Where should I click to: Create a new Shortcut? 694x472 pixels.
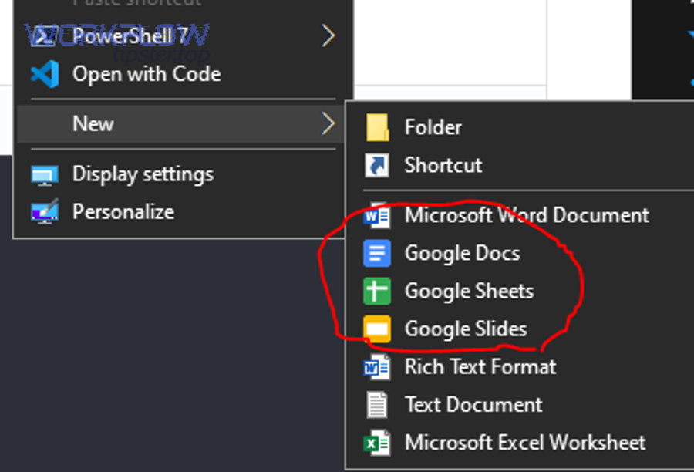pos(443,165)
